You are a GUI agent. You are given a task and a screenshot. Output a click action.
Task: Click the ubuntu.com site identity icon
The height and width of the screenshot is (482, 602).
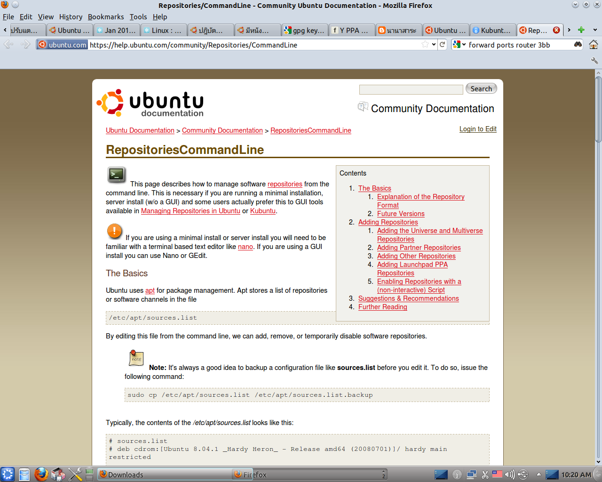(x=62, y=45)
